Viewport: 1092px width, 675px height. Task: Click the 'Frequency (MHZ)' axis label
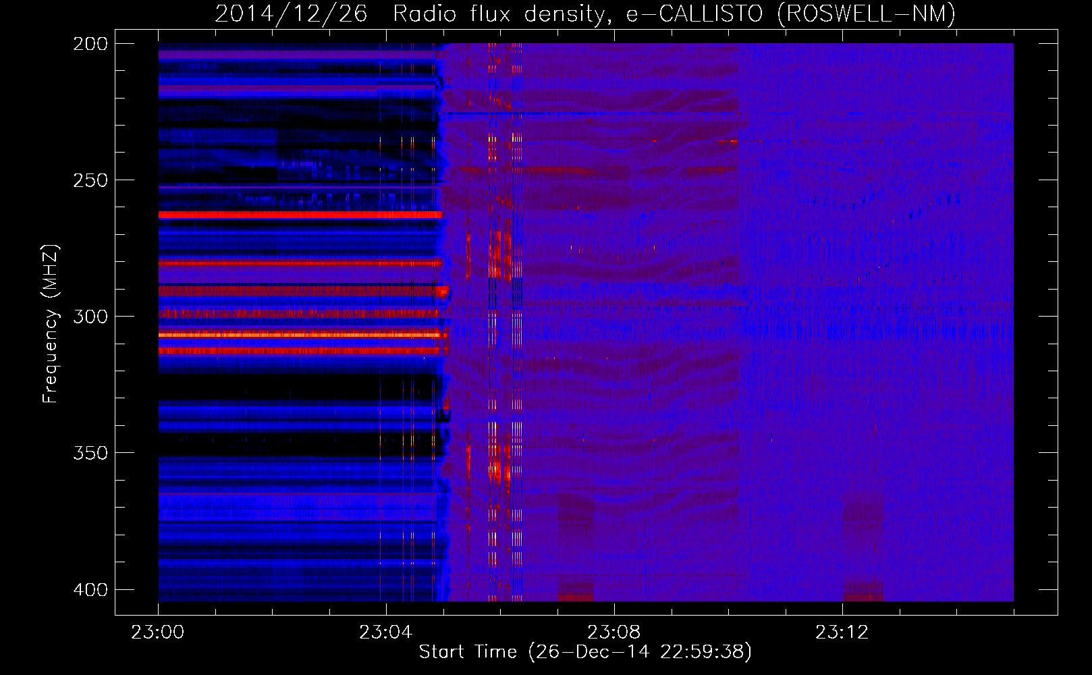51,324
